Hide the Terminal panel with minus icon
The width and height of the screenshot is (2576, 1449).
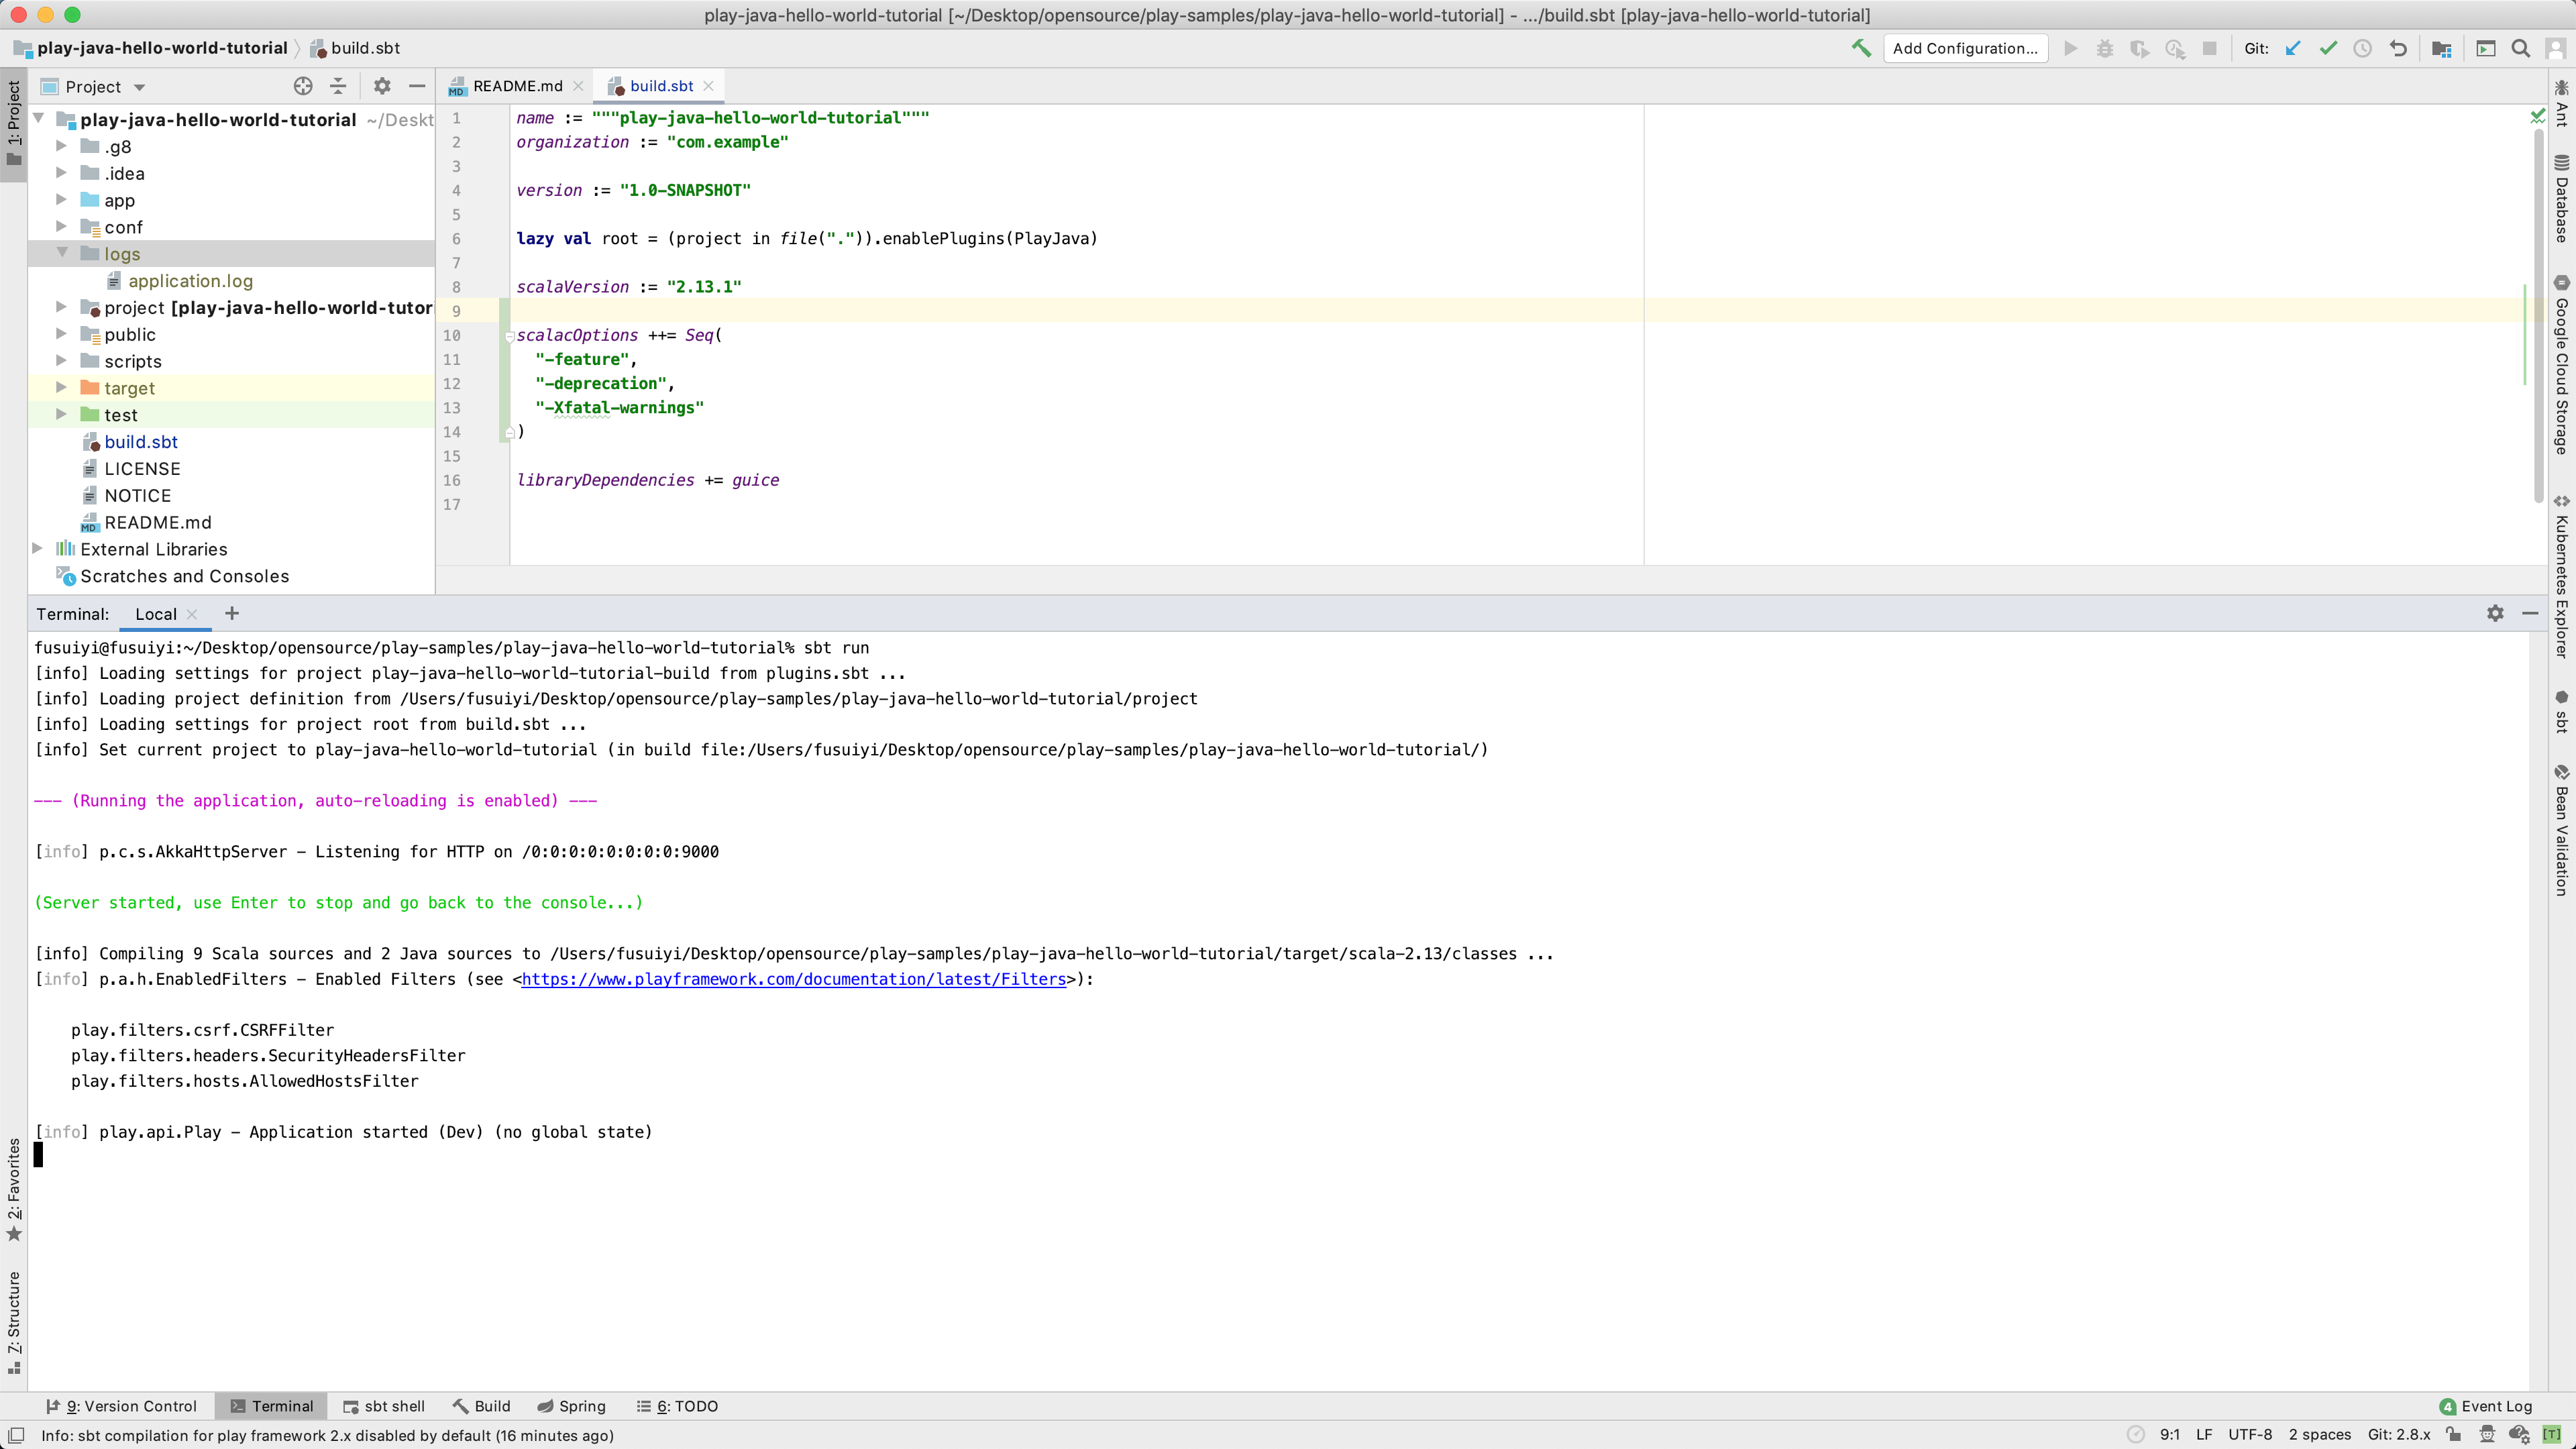coord(2530,613)
